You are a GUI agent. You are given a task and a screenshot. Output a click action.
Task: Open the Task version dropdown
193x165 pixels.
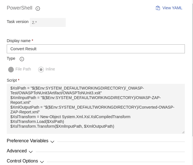pos(48,22)
